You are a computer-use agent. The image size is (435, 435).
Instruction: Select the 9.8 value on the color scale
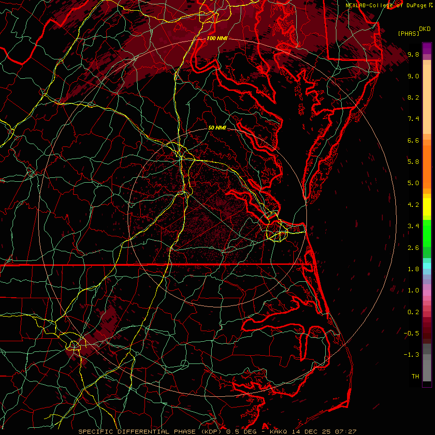click(413, 54)
